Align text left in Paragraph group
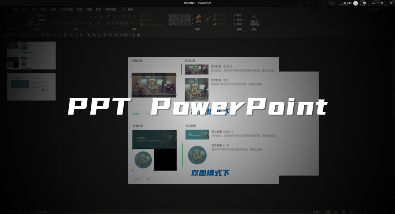The image size is (395, 214). click(x=109, y=23)
